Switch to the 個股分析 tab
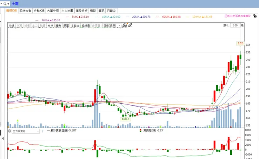Viewport: 259px width, 159px height. [x=82, y=11]
